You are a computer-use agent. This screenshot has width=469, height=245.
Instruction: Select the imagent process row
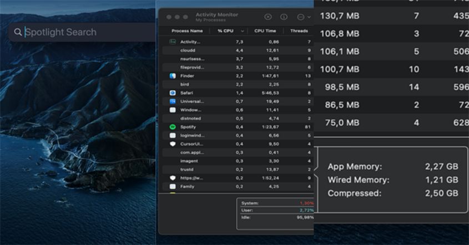click(238, 161)
